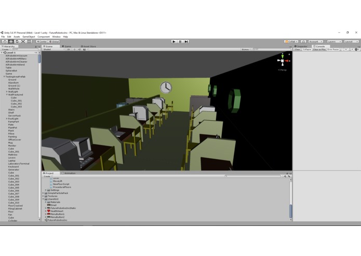Switch to the Game tab

(x=67, y=46)
